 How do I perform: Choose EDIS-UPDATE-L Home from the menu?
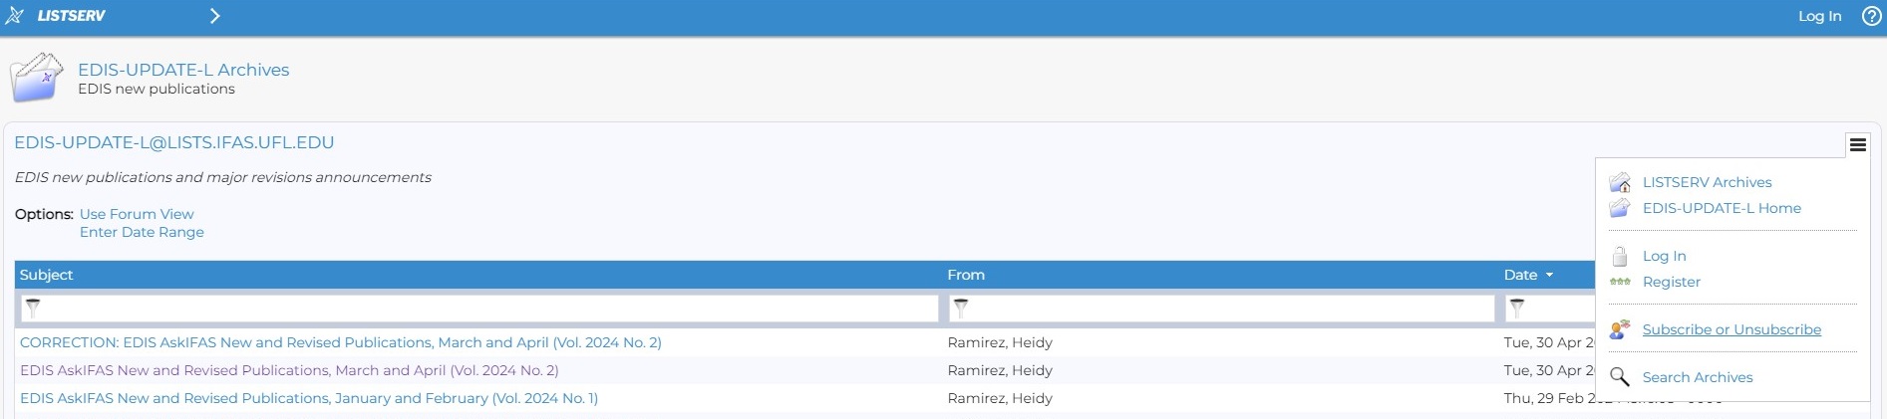pyautogui.click(x=1722, y=208)
